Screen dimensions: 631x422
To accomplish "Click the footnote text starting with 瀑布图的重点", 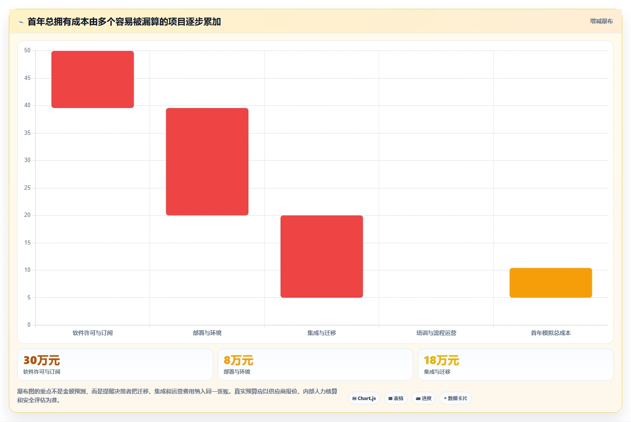I will click(x=177, y=396).
